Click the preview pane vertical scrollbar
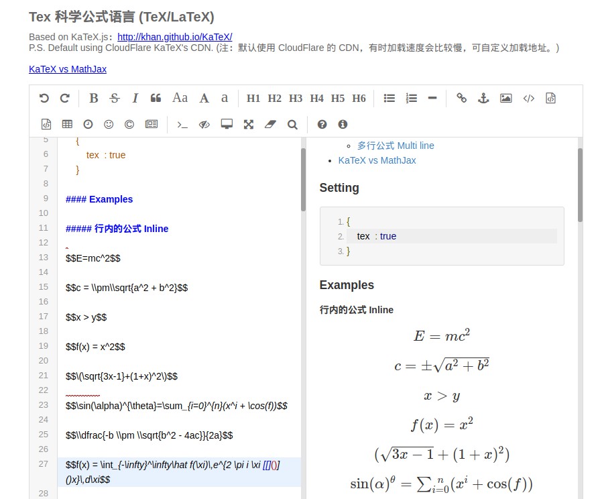The height and width of the screenshot is (499, 602). 580,185
